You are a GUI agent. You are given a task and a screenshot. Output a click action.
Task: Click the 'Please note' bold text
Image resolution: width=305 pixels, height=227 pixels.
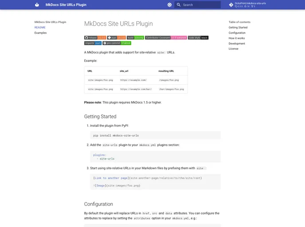point(93,102)
